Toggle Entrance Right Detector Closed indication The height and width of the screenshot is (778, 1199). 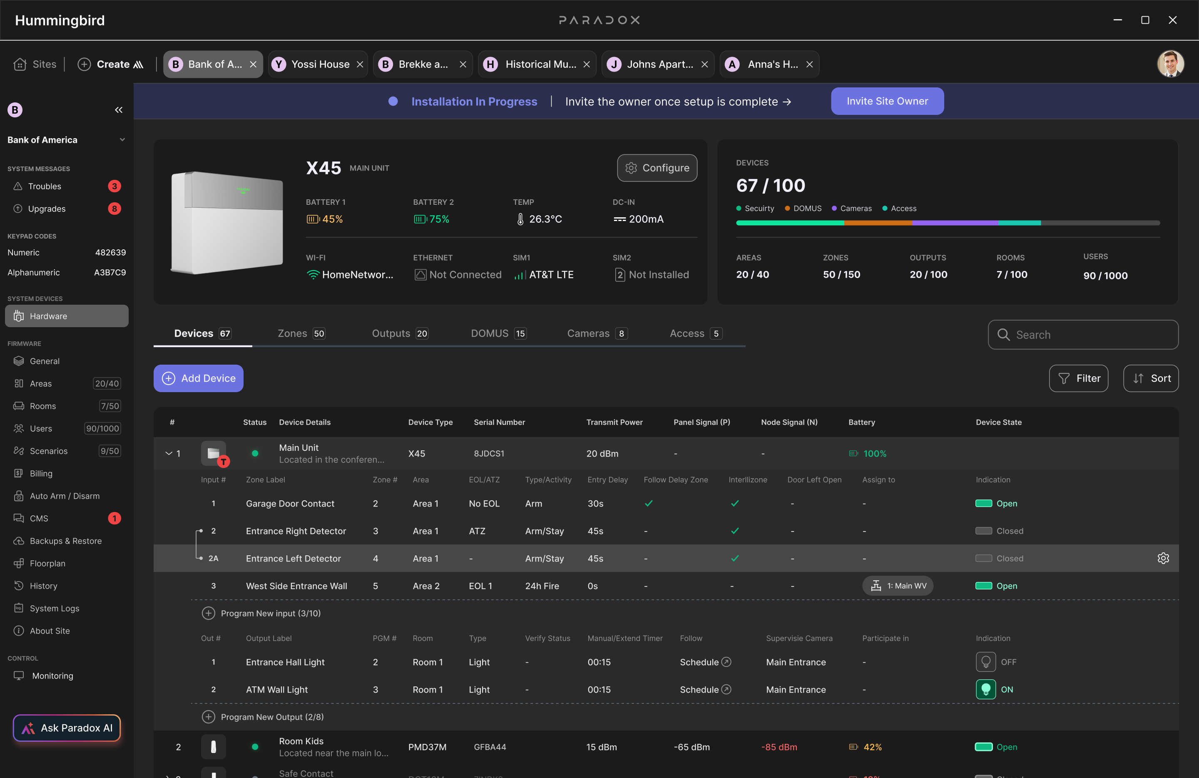coord(983,531)
